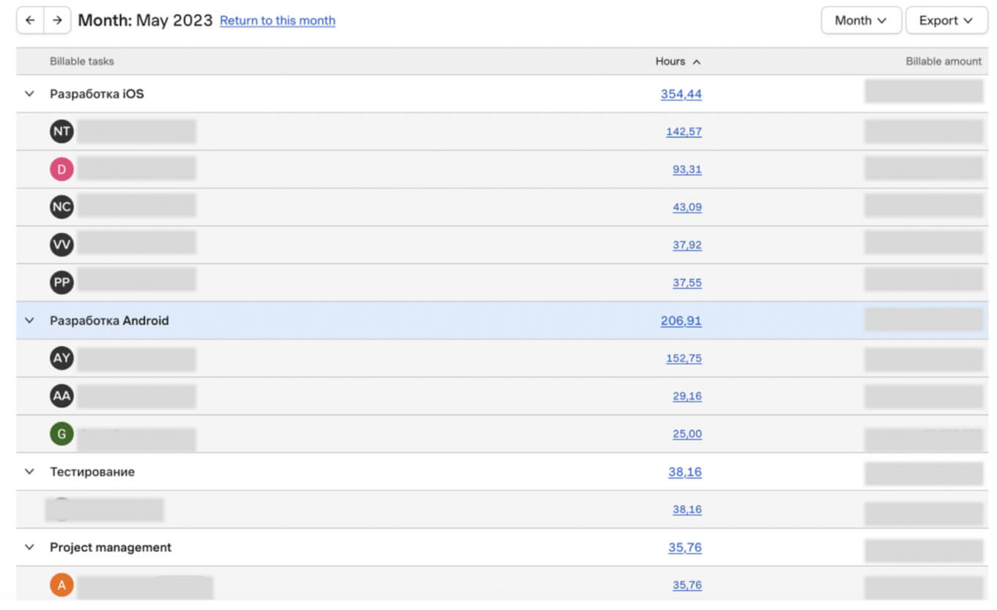Image resolution: width=997 pixels, height=610 pixels.
Task: Click the PP user avatar
Action: (62, 283)
